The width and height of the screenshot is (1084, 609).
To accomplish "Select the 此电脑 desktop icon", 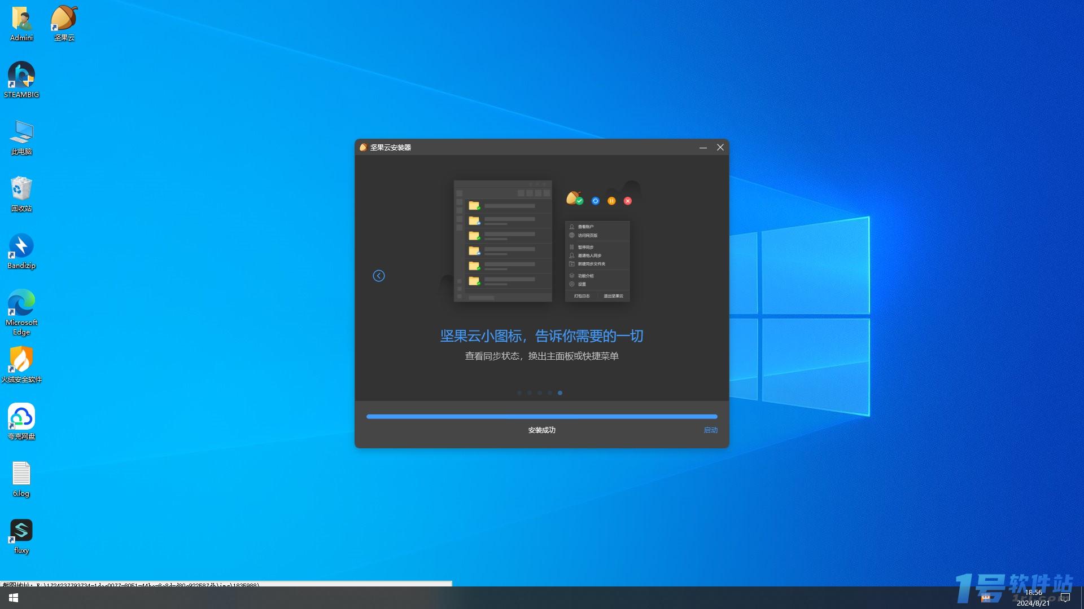I will click(x=21, y=137).
